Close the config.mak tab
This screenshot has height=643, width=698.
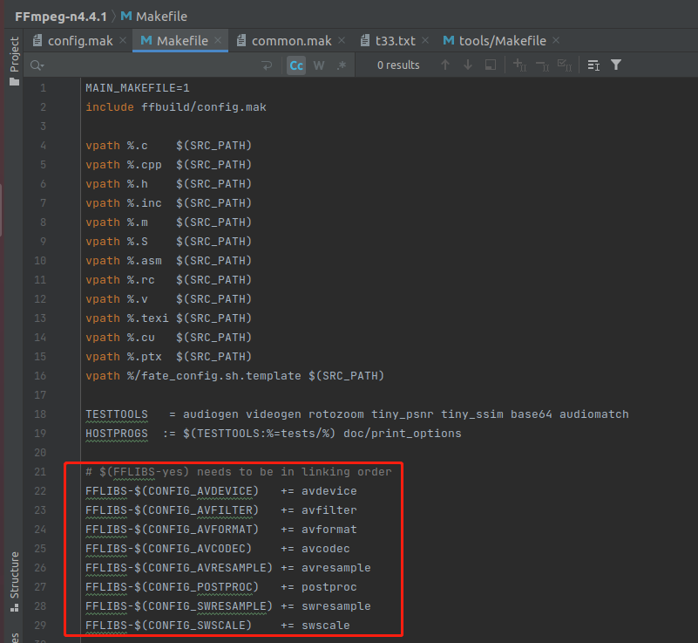point(122,41)
